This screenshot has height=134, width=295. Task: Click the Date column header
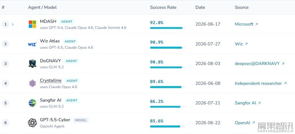pyautogui.click(x=200, y=7)
